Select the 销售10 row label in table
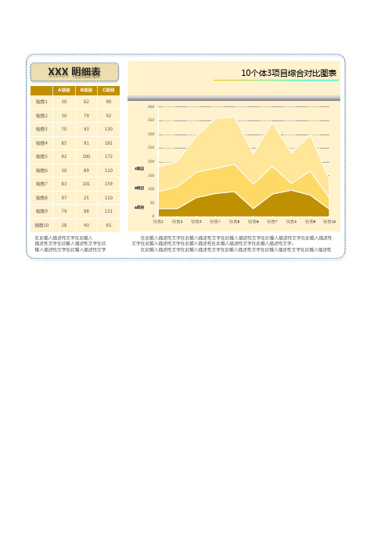The height and width of the screenshot is (549, 388). coord(41,225)
